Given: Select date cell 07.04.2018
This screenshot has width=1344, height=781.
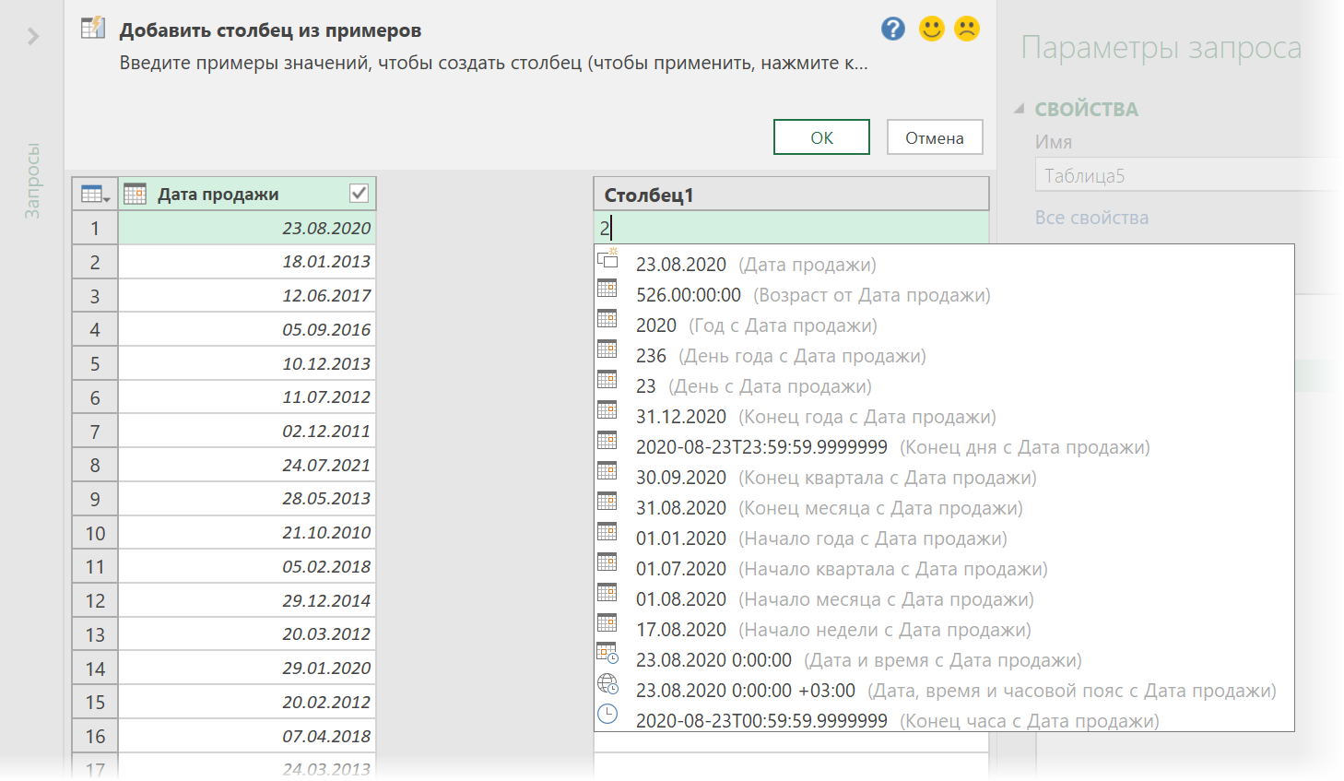Looking at the screenshot, I should click(247, 736).
